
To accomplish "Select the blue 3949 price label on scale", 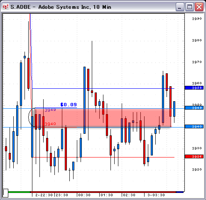I will pyautogui.click(x=194, y=108).
